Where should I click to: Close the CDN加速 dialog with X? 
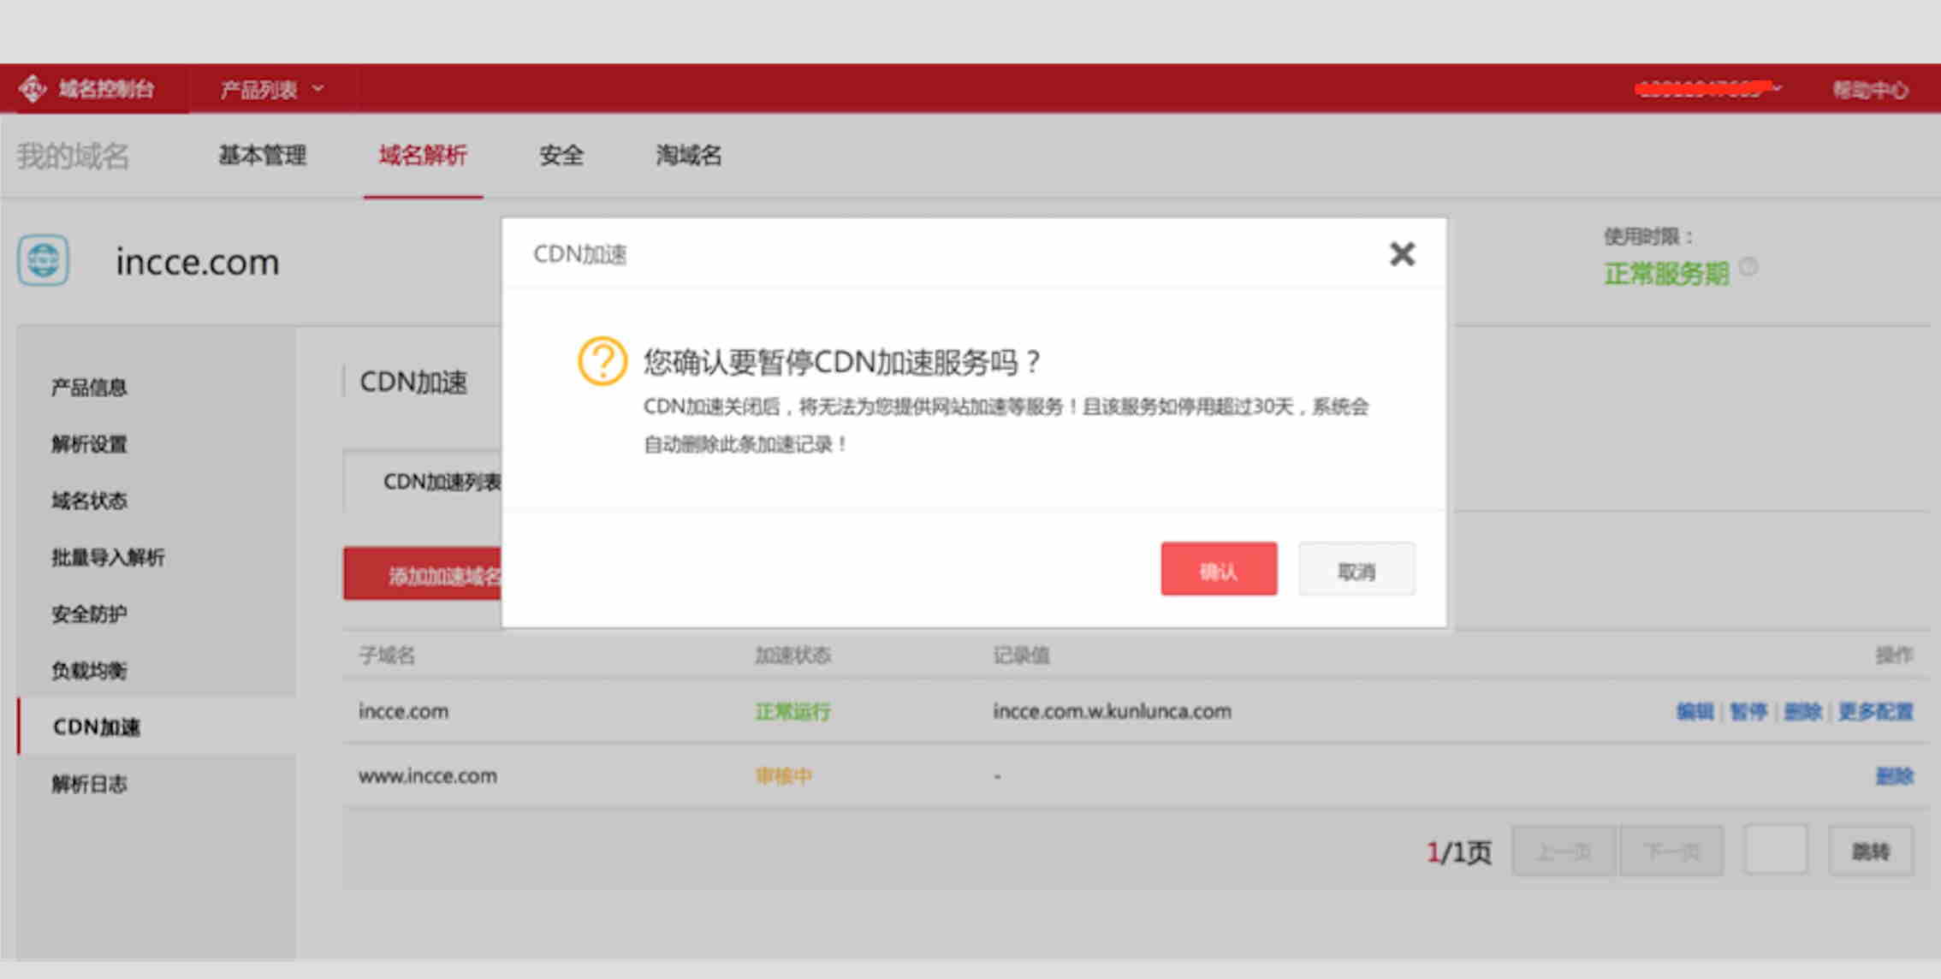[1402, 254]
